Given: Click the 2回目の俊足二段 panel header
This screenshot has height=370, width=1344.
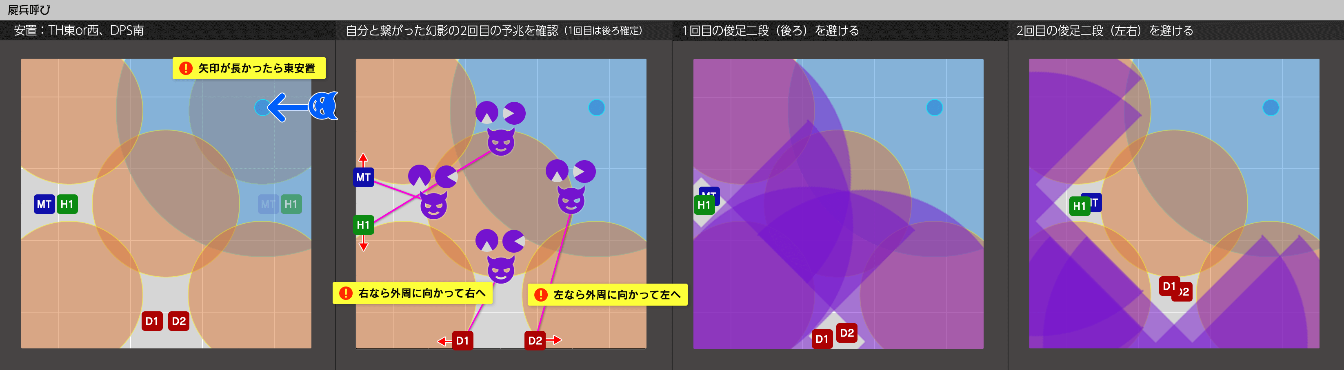Looking at the screenshot, I should coord(1104,31).
